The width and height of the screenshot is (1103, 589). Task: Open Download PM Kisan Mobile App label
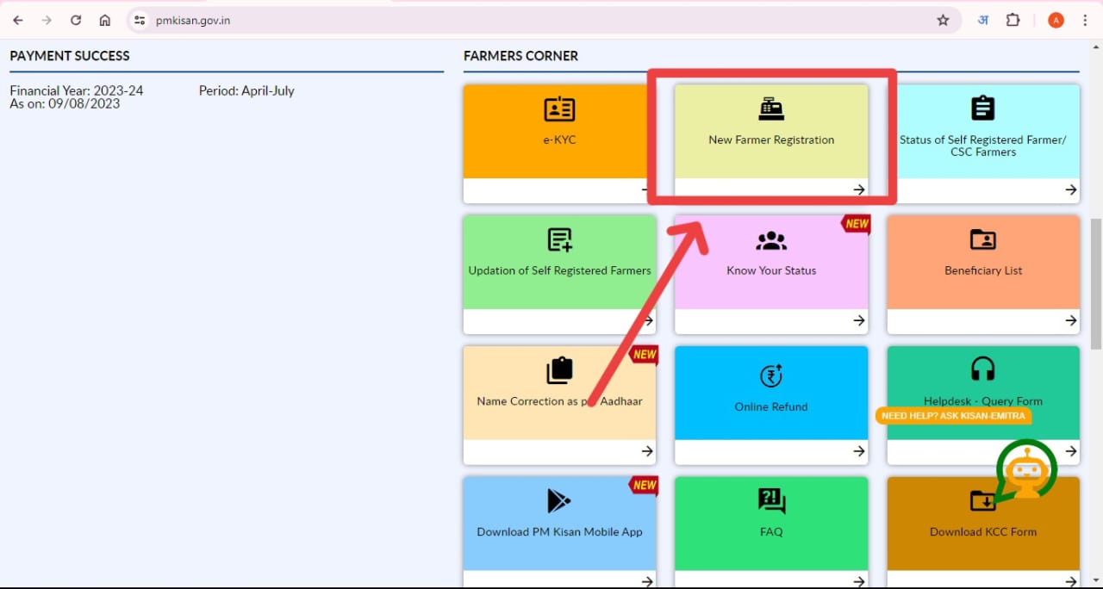click(559, 531)
